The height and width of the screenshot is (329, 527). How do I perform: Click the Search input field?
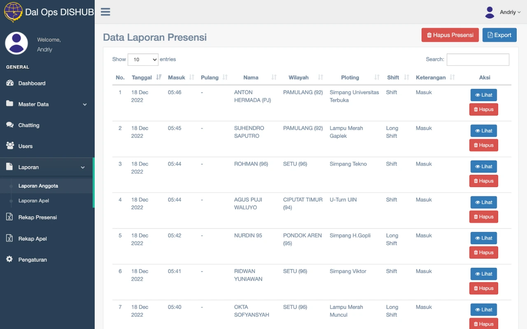(x=478, y=60)
